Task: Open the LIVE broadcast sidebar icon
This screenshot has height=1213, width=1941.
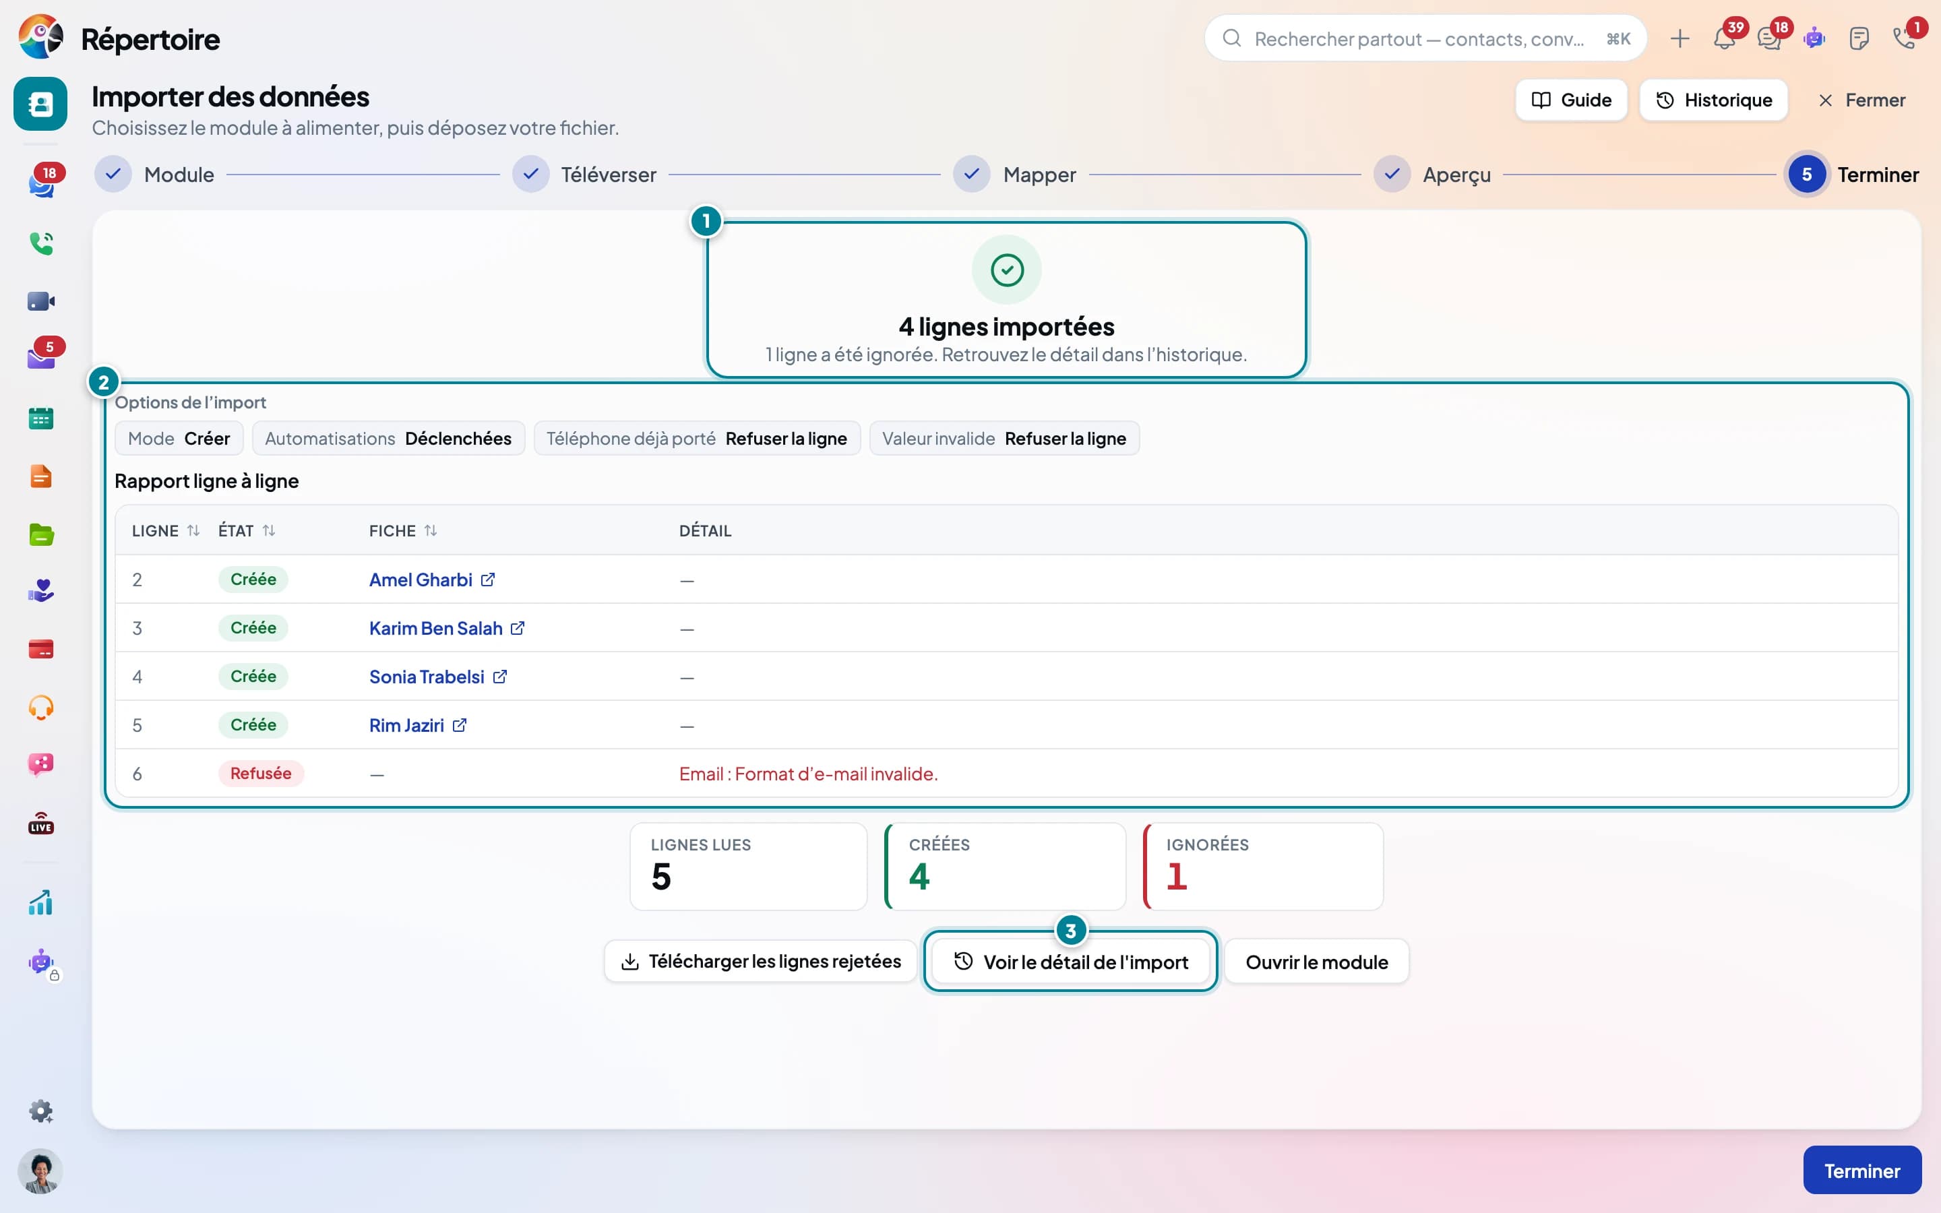Action: [41, 823]
